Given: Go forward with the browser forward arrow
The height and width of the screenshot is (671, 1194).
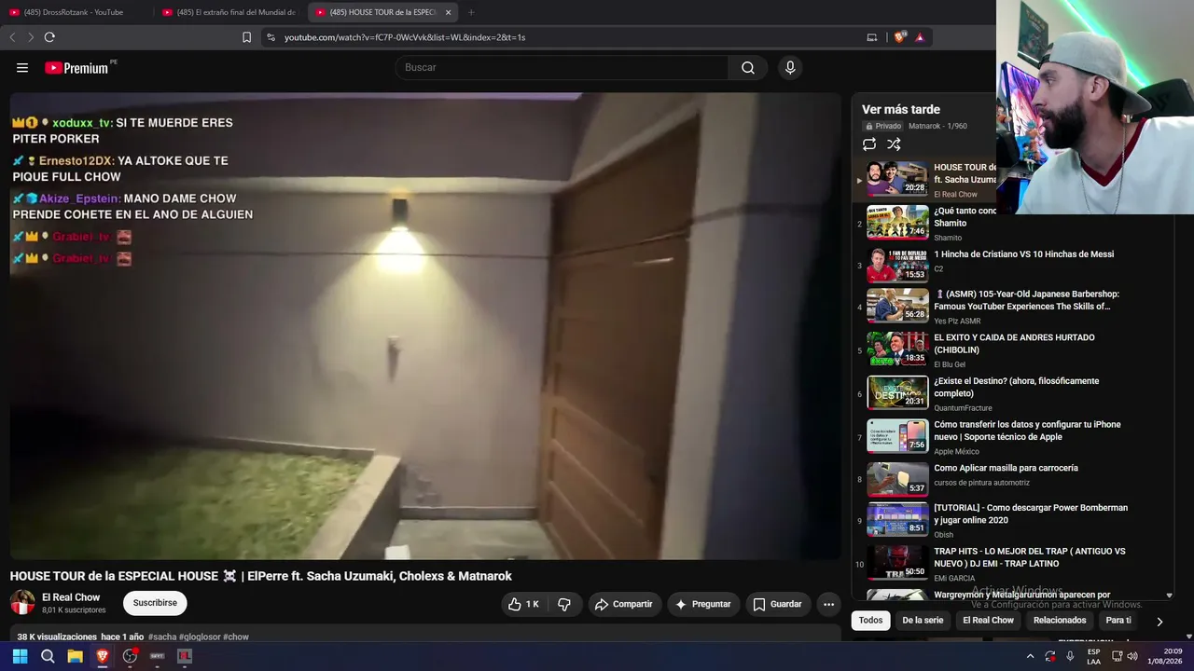Looking at the screenshot, I should click(31, 37).
